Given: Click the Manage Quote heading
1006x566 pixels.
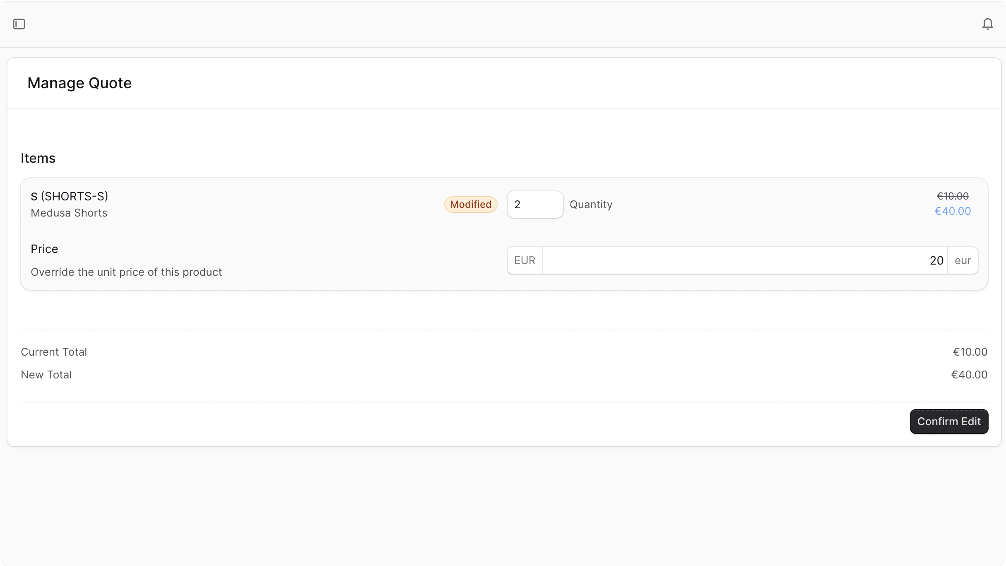Looking at the screenshot, I should [79, 83].
